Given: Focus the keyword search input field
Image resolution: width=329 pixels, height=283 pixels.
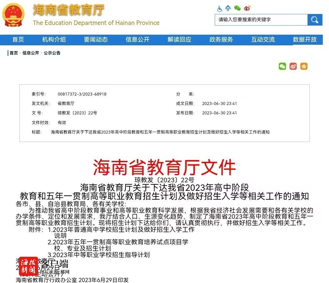Looking at the screenshot, I should coord(261,20).
